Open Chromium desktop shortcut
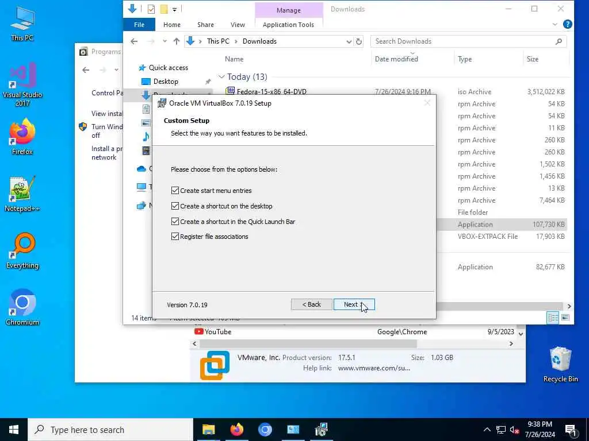This screenshot has width=589, height=441. [22, 308]
